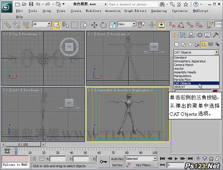Switch to the Display panel tab
This screenshot has width=223, height=170.
(x=208, y=35)
